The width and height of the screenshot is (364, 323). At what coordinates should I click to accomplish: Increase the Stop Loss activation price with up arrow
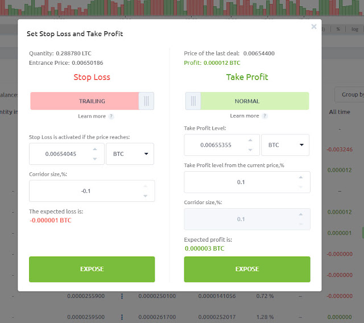point(95,149)
